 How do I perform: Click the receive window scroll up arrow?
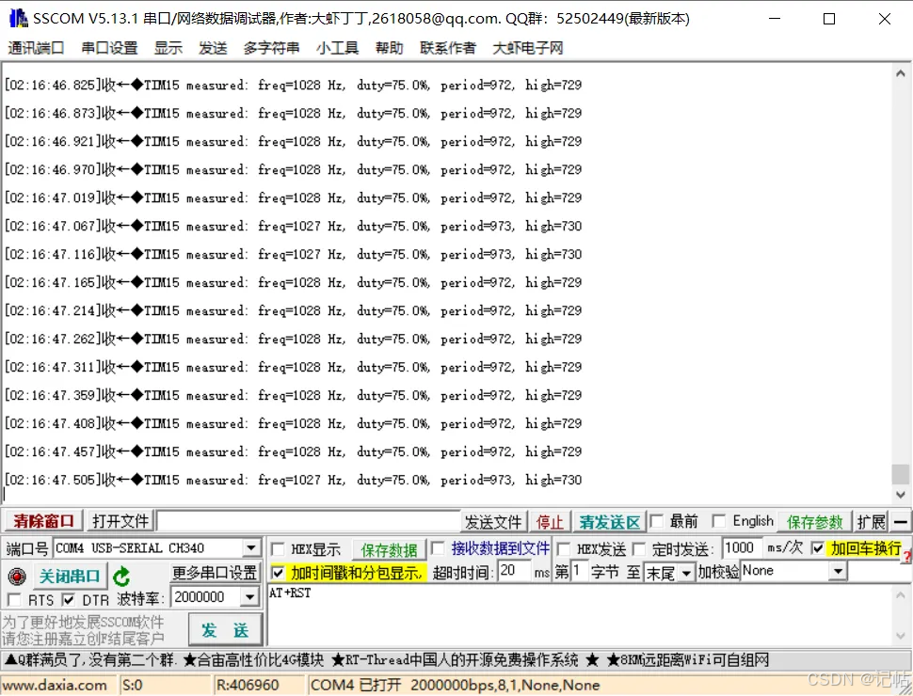tap(900, 73)
